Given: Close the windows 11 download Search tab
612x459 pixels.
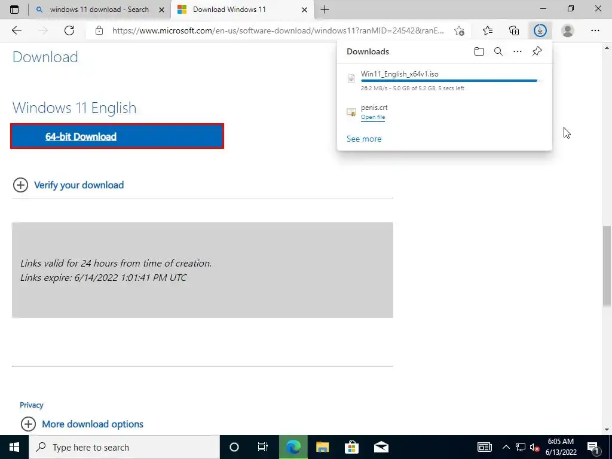Looking at the screenshot, I should (161, 10).
